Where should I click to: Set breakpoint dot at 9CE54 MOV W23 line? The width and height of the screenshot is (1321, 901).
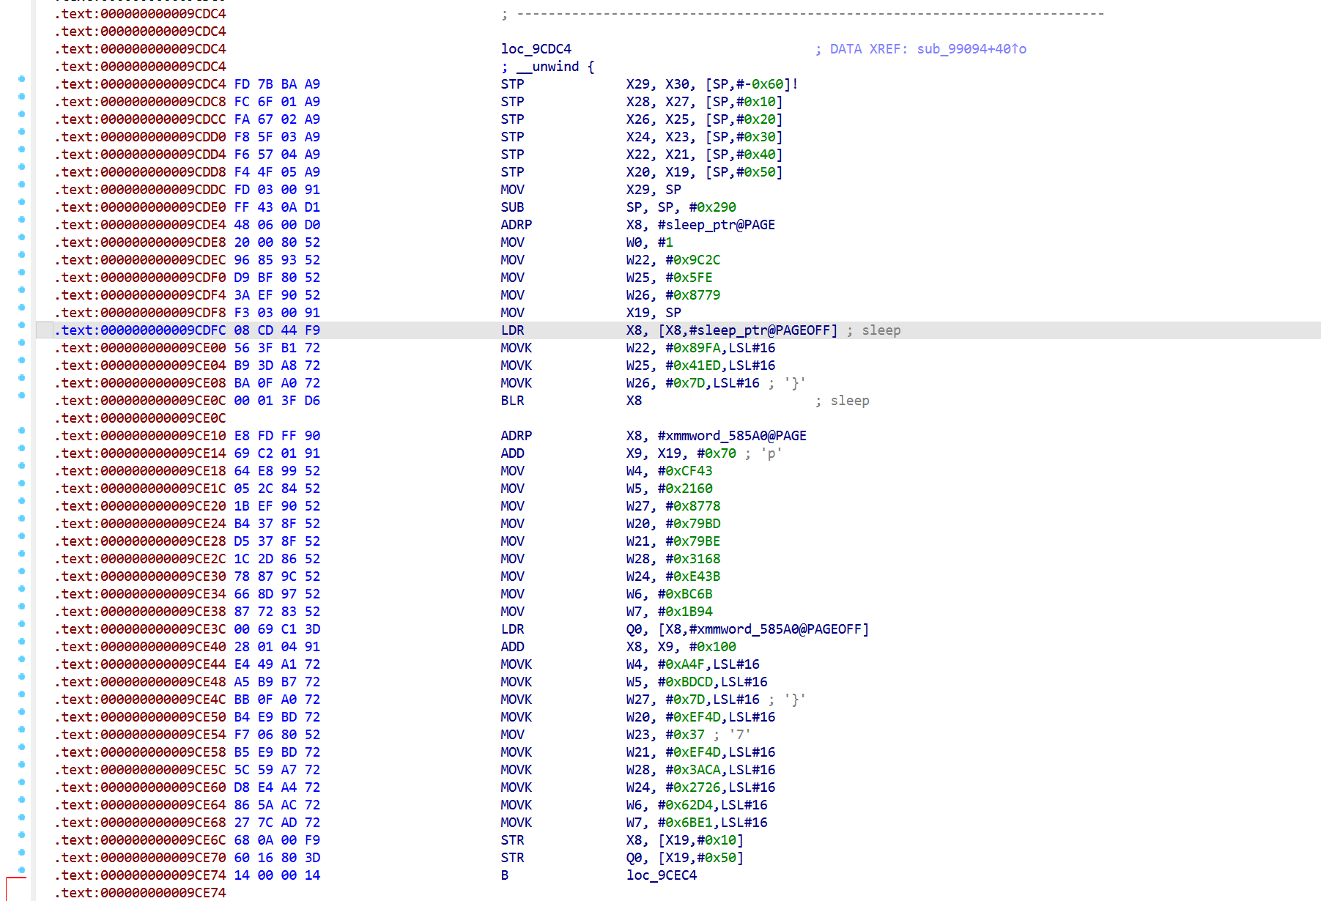click(x=21, y=729)
